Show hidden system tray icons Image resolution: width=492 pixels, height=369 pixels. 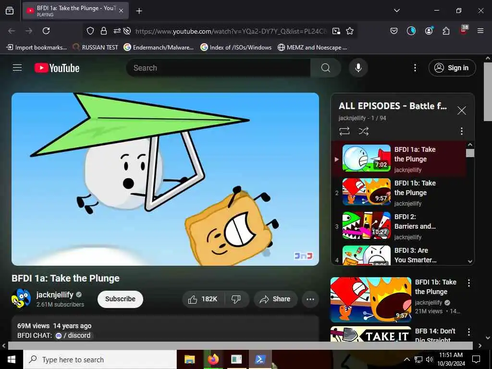(406, 359)
